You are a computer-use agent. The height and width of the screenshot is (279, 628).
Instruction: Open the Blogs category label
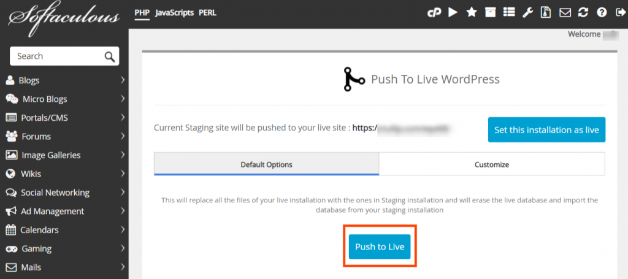(x=29, y=80)
